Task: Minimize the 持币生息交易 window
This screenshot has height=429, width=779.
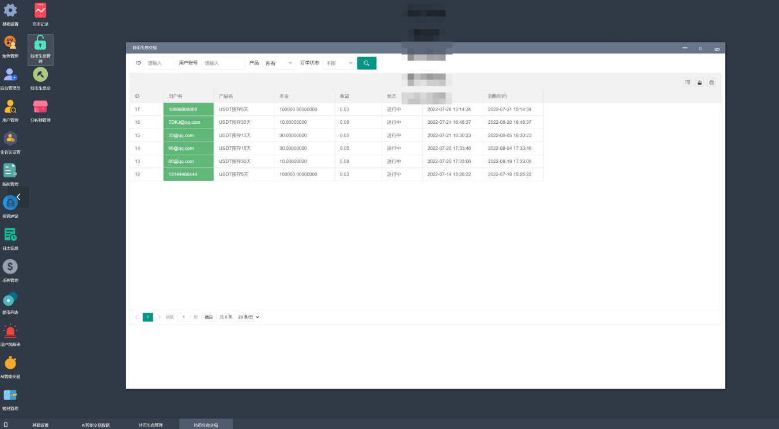Action: pos(685,48)
